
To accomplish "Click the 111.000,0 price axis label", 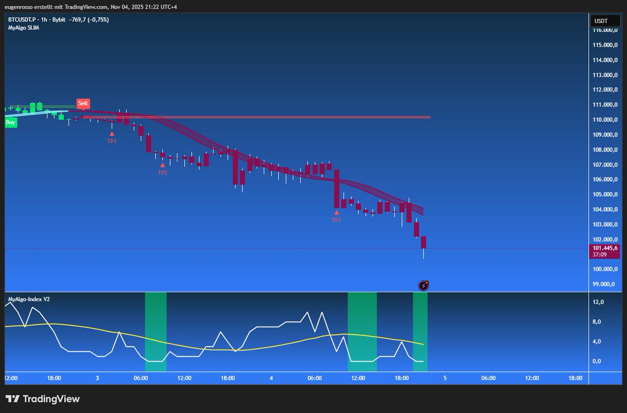I will (605, 105).
